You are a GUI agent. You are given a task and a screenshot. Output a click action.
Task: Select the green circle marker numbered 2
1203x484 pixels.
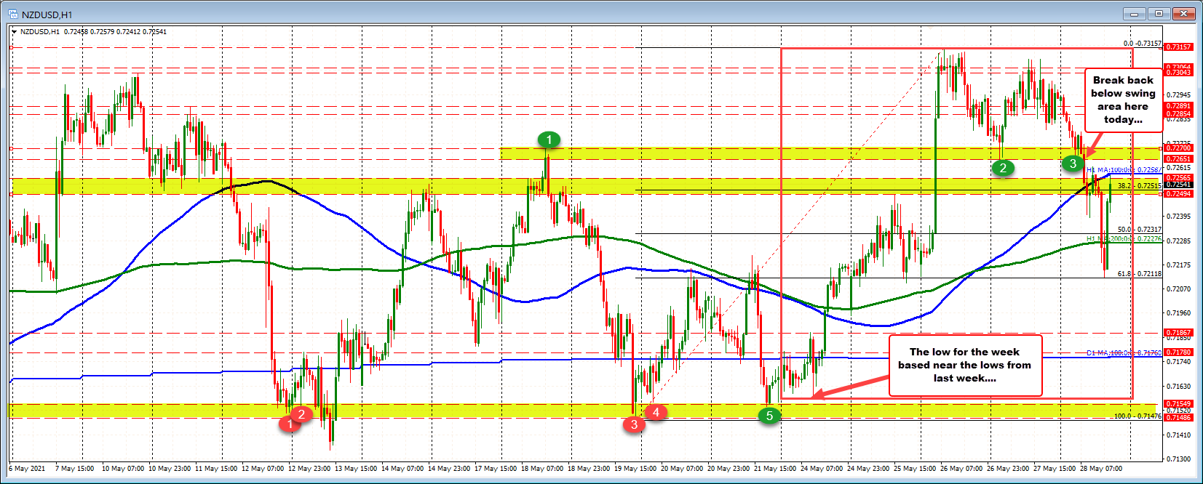(x=1003, y=168)
